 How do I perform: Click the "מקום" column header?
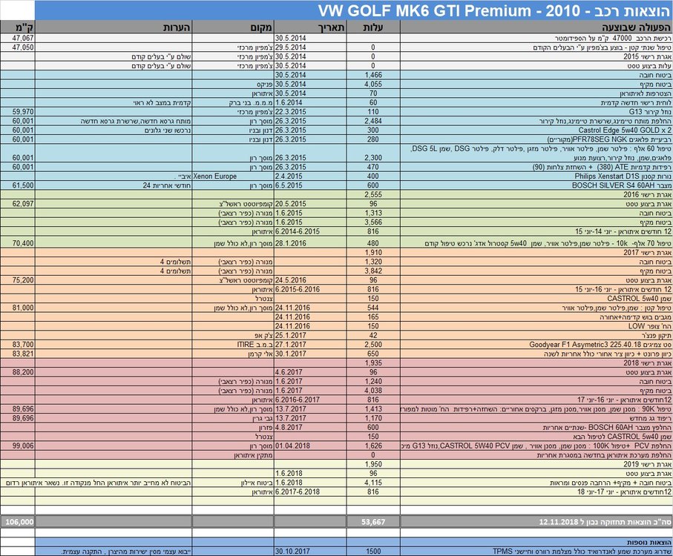point(233,27)
